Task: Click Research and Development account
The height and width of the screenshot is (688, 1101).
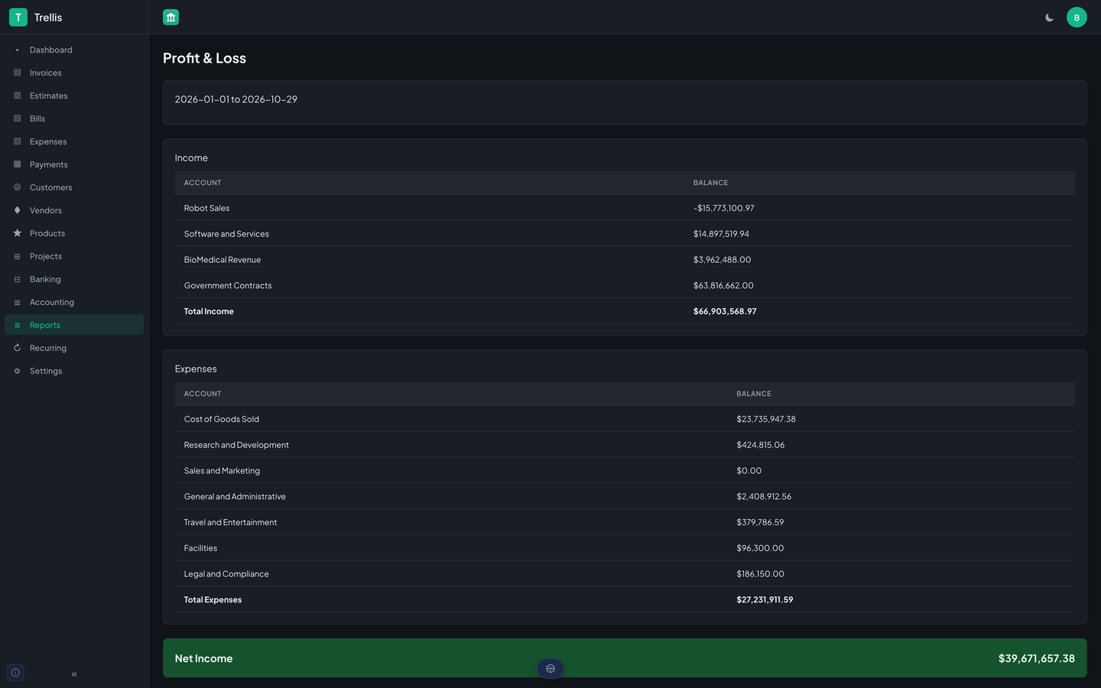Action: pos(236,445)
